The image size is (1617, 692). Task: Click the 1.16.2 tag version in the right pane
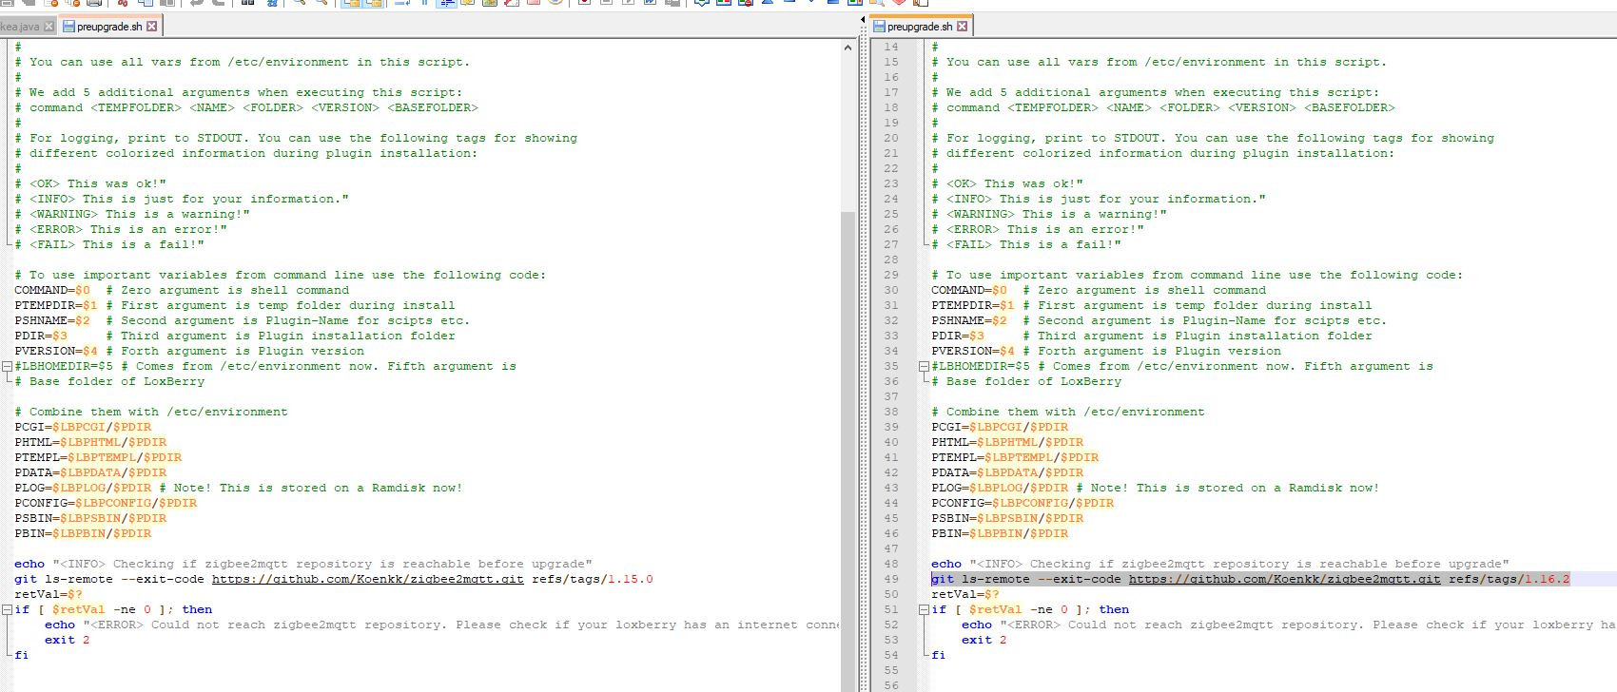1547,579
